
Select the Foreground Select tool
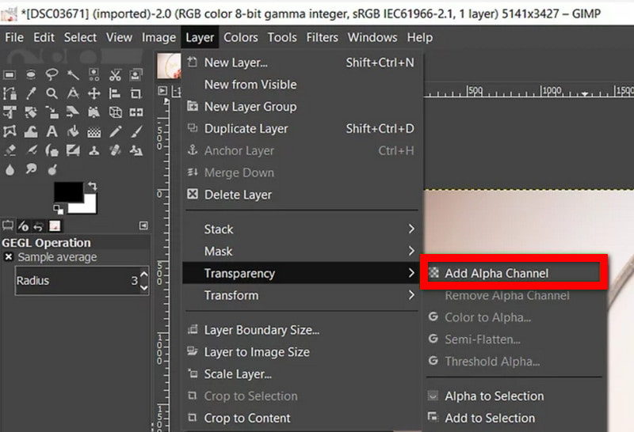click(x=136, y=74)
